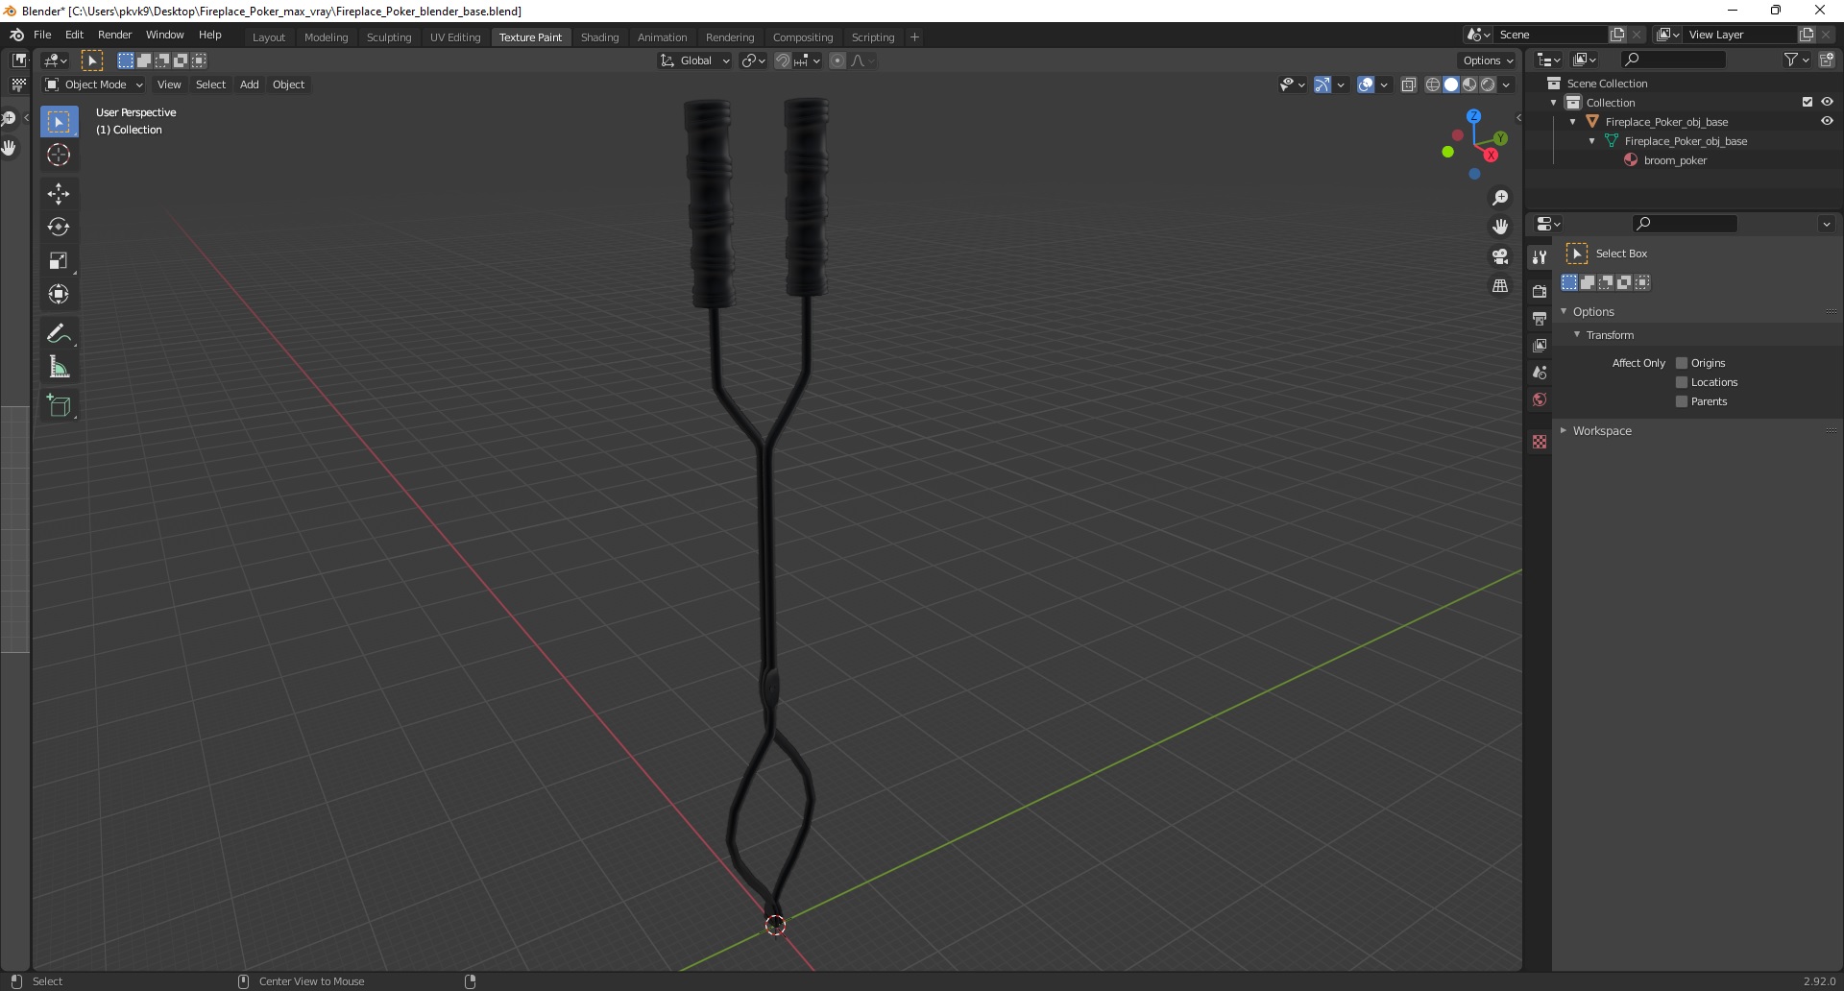Switch to Rendered viewport shading

(1488, 85)
